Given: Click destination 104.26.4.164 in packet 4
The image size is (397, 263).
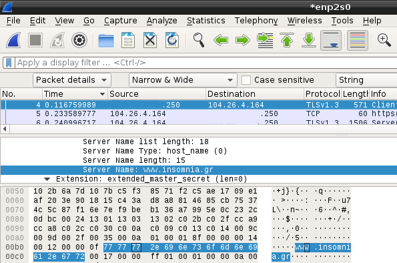Looking at the screenshot, I should 236,105.
